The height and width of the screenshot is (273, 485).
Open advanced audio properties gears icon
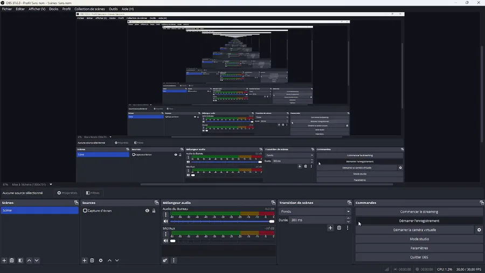point(165,260)
